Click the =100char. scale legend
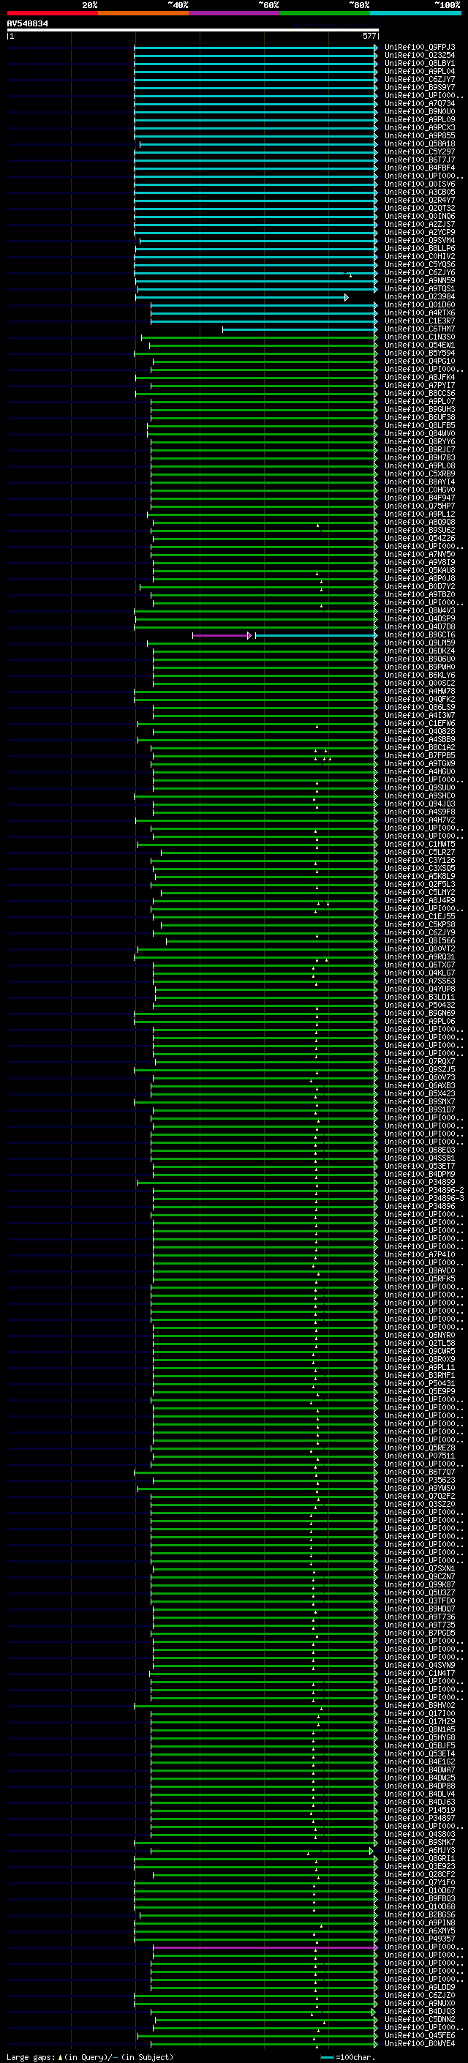 coord(348,2057)
